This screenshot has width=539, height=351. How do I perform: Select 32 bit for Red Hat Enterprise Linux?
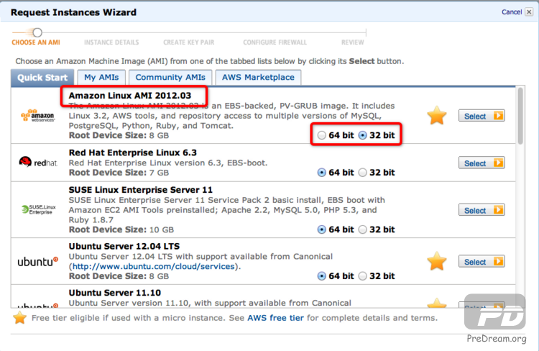(x=363, y=173)
